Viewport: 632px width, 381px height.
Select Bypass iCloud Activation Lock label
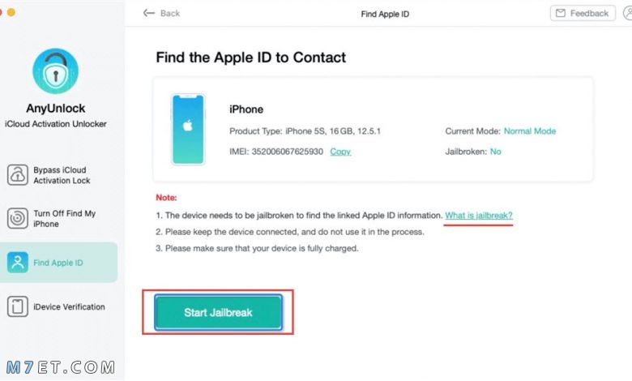pos(62,175)
